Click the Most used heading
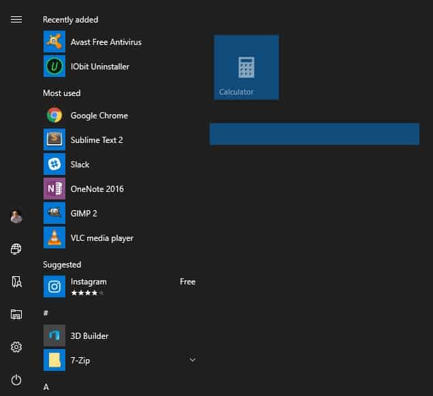Screen dimensions: 433x396 [x=62, y=93]
